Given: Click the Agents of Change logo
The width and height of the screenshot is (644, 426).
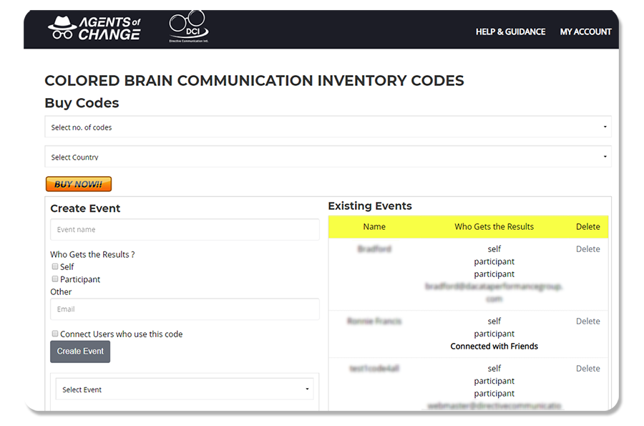Looking at the screenshot, I should (94, 28).
